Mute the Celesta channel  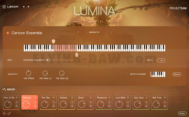[72, 106]
